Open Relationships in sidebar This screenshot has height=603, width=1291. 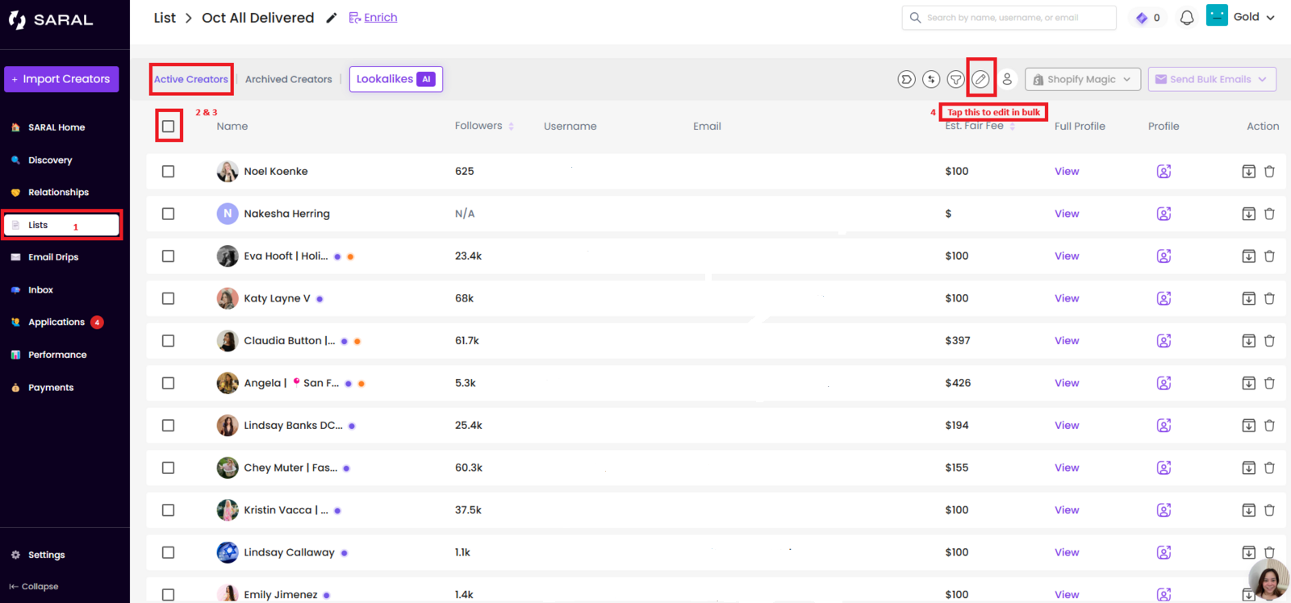tap(58, 192)
